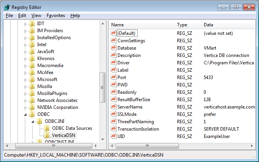Open the Edit menu
Image resolution: width=259 pixels, height=162 pixels.
[22, 16]
